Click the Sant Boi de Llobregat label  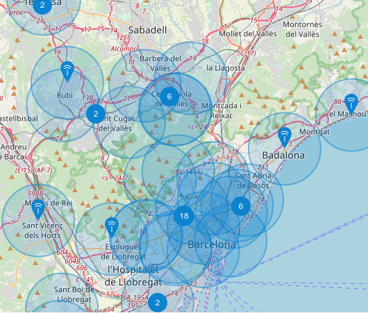[x=74, y=294]
